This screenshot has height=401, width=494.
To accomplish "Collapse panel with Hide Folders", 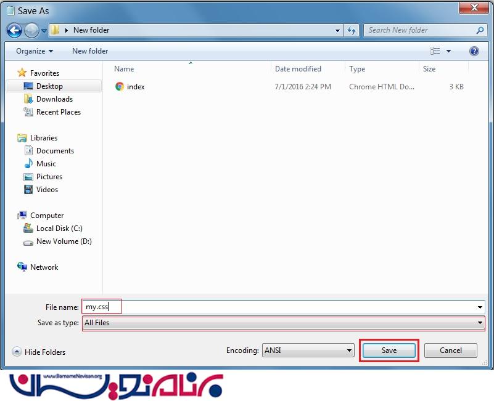I will 39,352.
